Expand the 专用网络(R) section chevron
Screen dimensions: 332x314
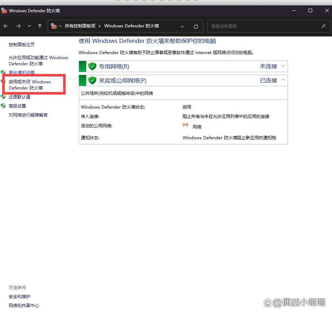point(283,66)
